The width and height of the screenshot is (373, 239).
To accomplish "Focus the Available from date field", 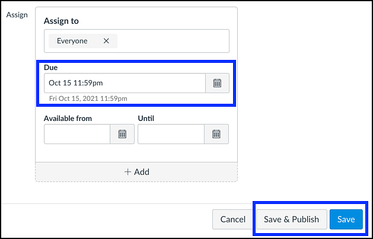I will (x=77, y=134).
